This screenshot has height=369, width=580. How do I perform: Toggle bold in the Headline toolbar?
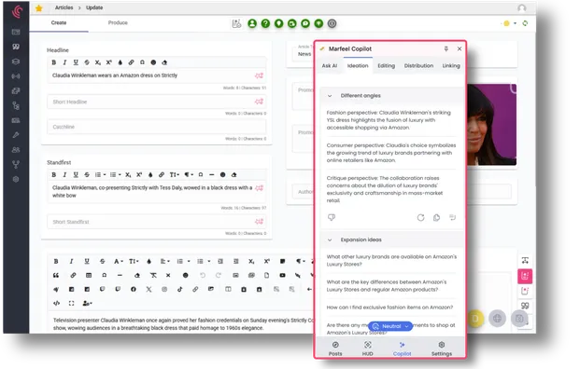[x=54, y=62]
